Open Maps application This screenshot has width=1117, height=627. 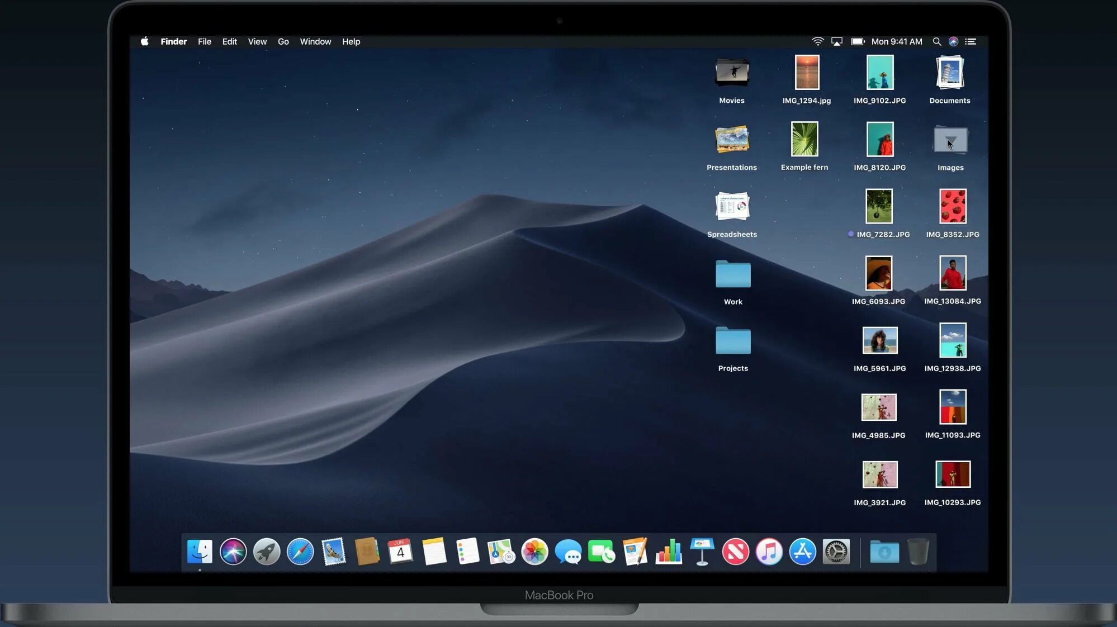[500, 552]
